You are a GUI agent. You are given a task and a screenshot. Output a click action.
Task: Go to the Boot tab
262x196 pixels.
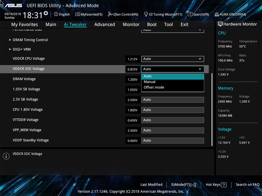152,25
